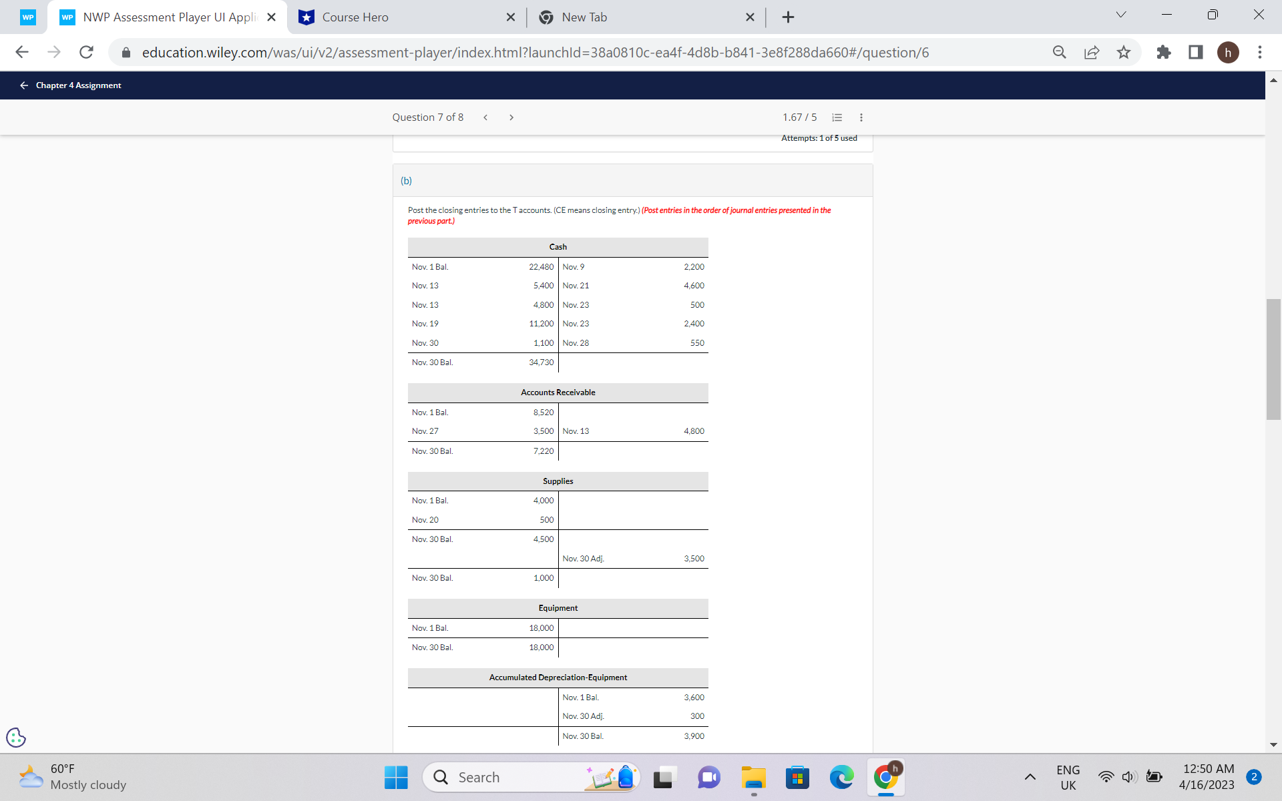Open the question list icon
The image size is (1282, 801).
[x=837, y=117]
